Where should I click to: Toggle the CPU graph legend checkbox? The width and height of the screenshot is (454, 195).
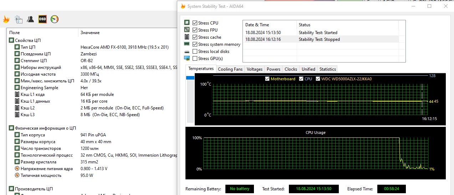pyautogui.click(x=301, y=79)
